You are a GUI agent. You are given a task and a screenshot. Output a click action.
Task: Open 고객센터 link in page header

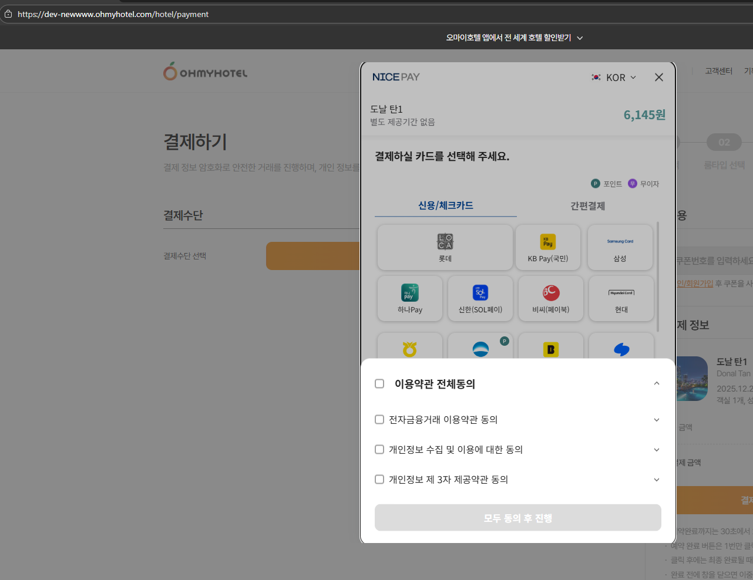point(719,71)
